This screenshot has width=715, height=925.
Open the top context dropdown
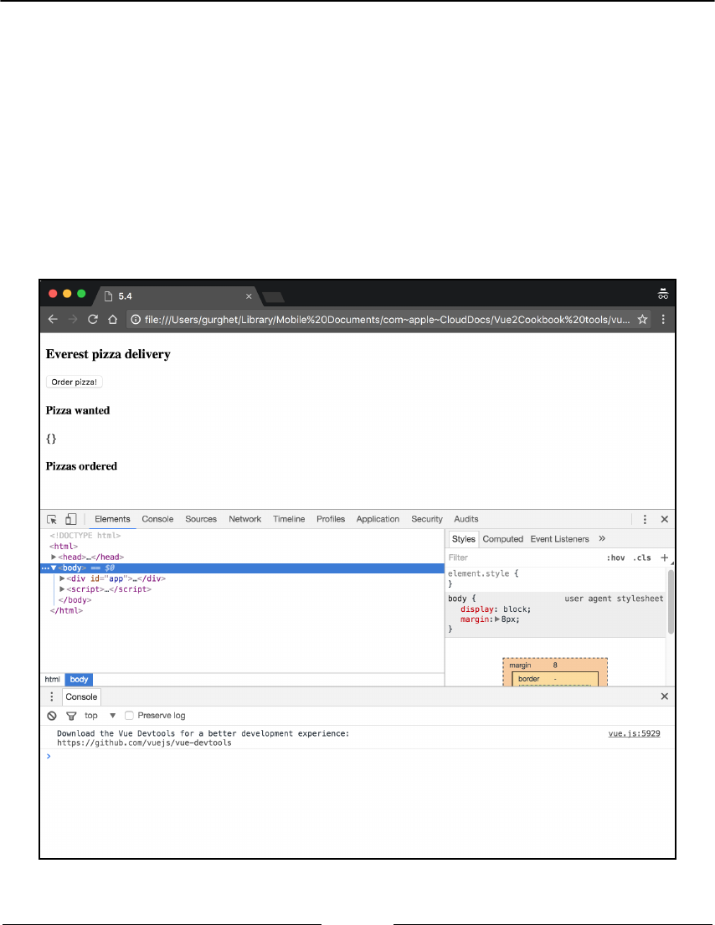click(x=100, y=716)
